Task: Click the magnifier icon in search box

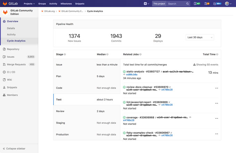Action: point(187,4)
